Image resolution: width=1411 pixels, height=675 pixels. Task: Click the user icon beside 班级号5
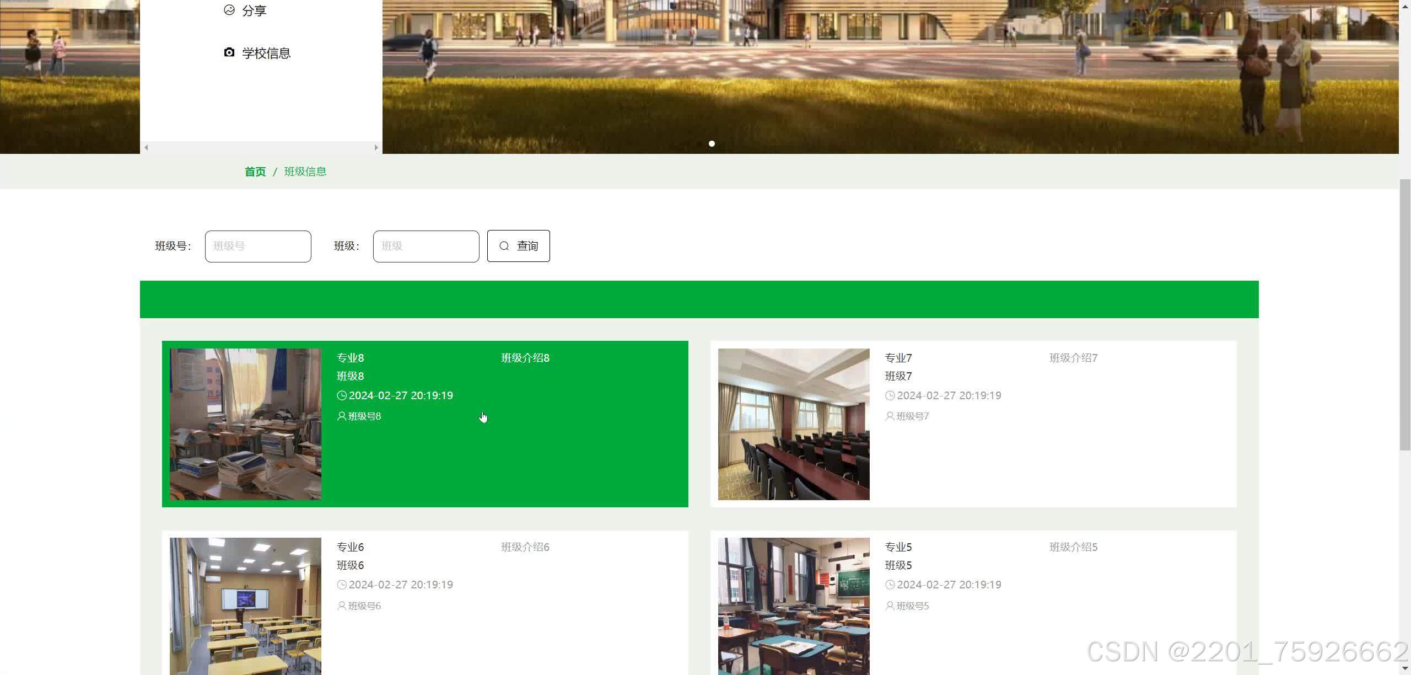890,606
